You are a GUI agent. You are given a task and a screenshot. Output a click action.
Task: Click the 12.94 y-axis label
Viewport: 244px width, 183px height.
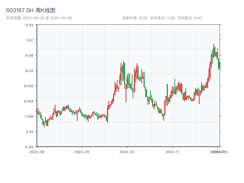pos(29,25)
